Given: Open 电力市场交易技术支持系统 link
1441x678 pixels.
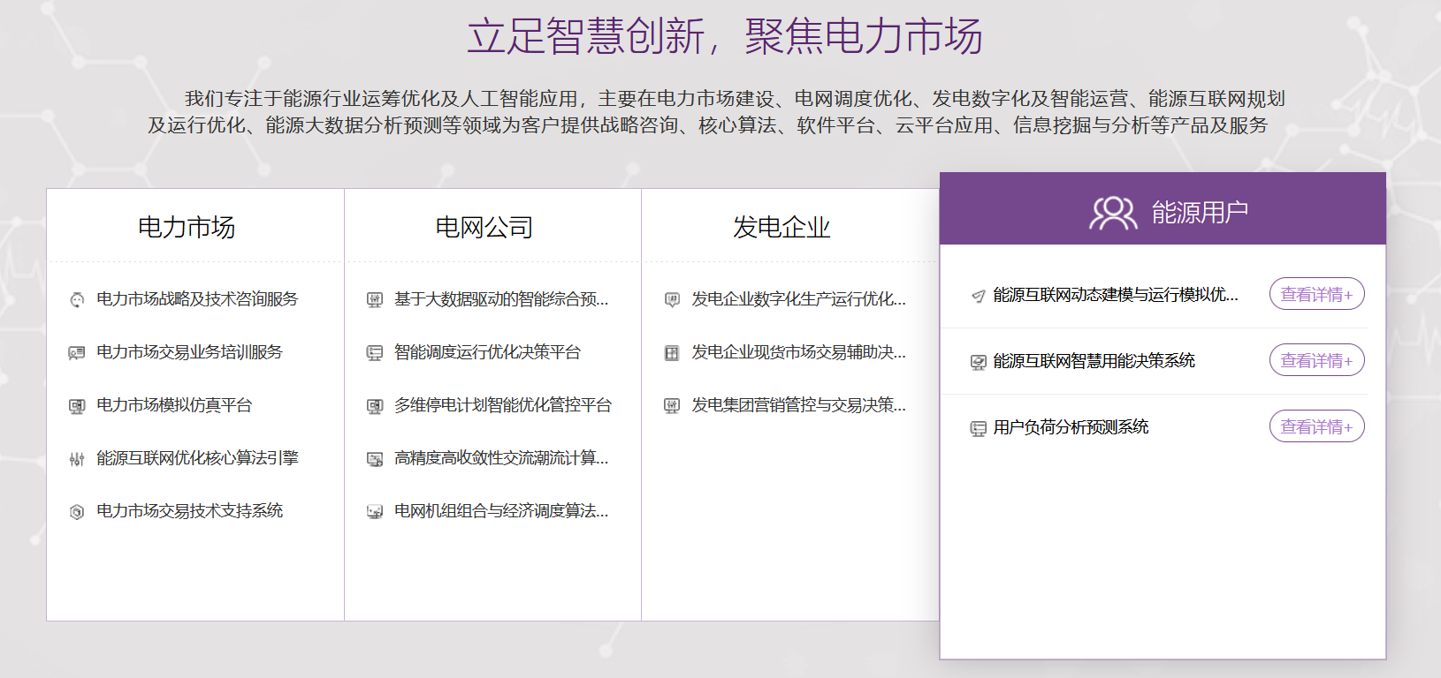Looking at the screenshot, I should [x=189, y=511].
